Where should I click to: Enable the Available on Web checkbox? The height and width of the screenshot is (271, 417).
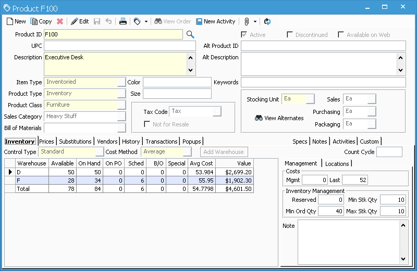[341, 35]
